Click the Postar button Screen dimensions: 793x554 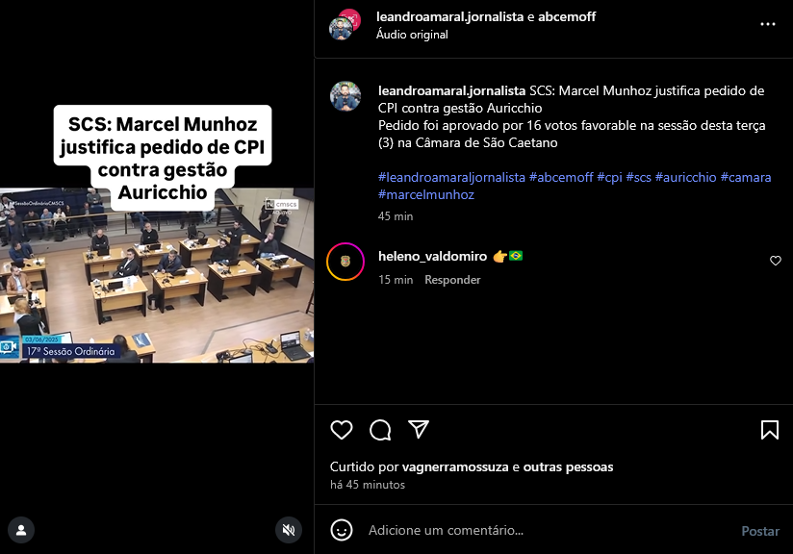(x=760, y=531)
